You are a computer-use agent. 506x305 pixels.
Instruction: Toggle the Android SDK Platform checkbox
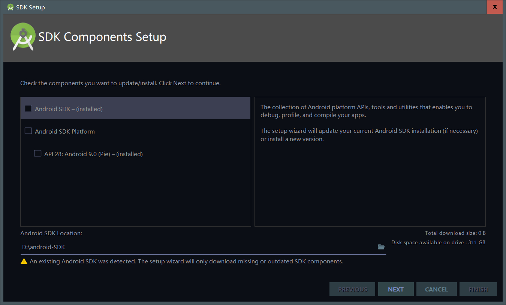[28, 131]
